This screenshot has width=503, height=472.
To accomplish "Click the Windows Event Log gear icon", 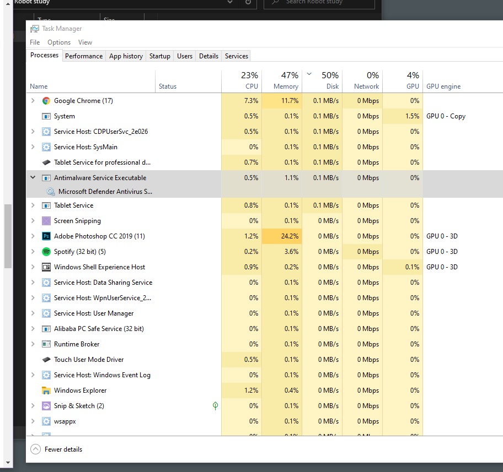I will point(46,375).
